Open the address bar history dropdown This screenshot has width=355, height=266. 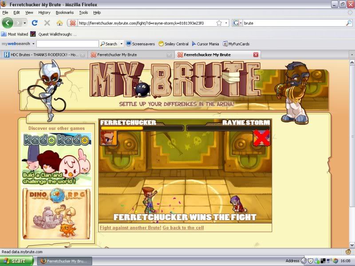click(226, 23)
